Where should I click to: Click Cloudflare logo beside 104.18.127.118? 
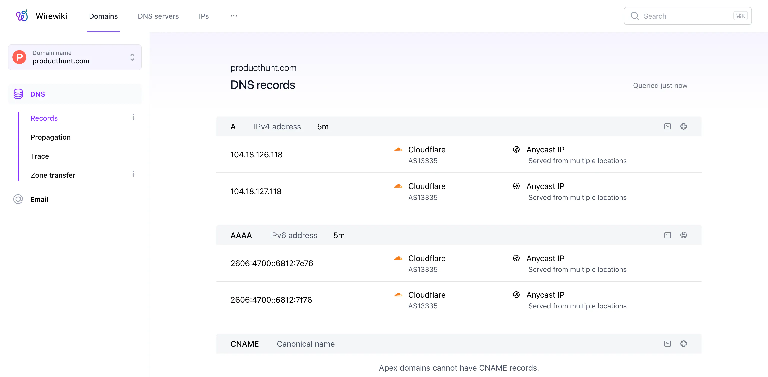(398, 186)
